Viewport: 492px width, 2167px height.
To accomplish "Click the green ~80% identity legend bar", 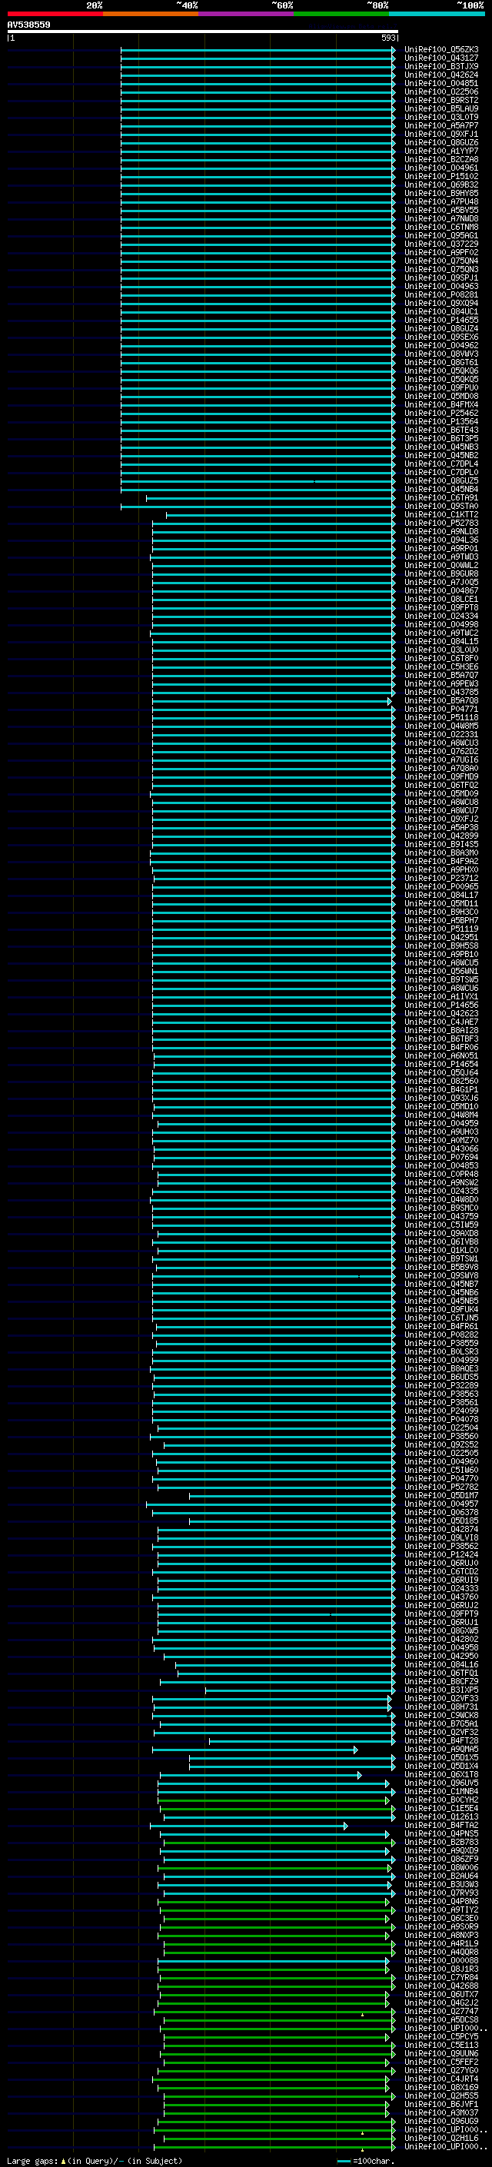I will pyautogui.click(x=341, y=14).
